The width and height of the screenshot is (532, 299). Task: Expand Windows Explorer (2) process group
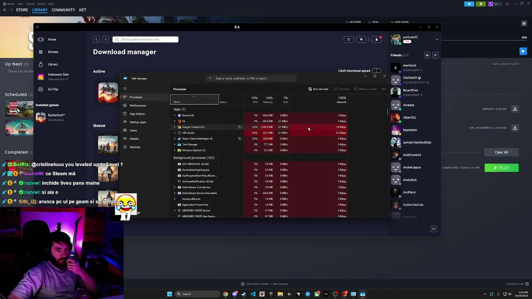tap(175, 150)
